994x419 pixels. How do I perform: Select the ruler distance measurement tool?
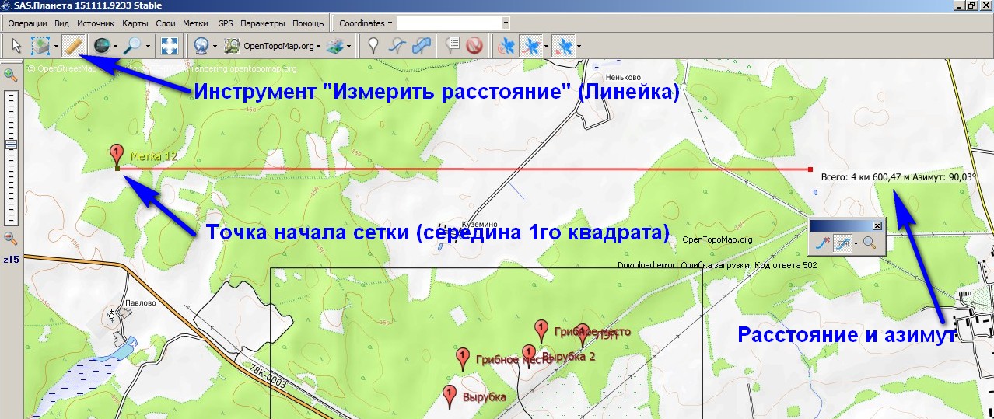73,46
